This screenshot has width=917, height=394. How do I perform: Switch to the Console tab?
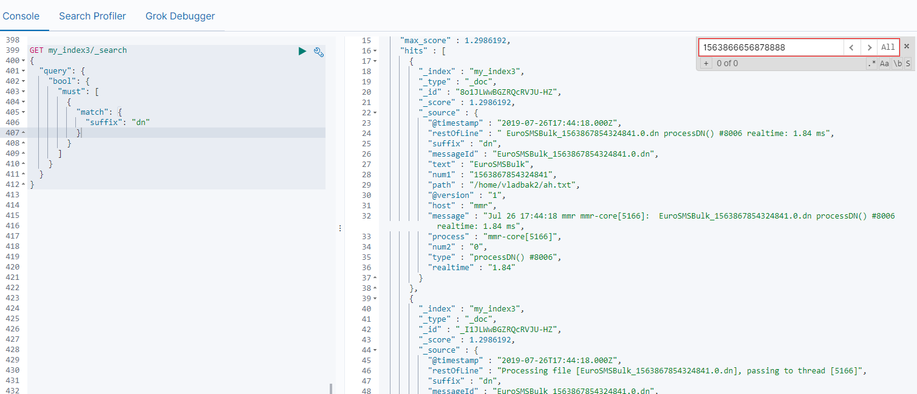click(21, 16)
